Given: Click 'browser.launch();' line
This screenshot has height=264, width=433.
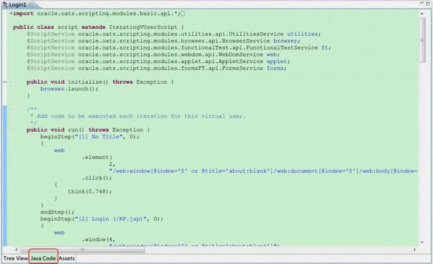Looking at the screenshot, I should point(69,88).
